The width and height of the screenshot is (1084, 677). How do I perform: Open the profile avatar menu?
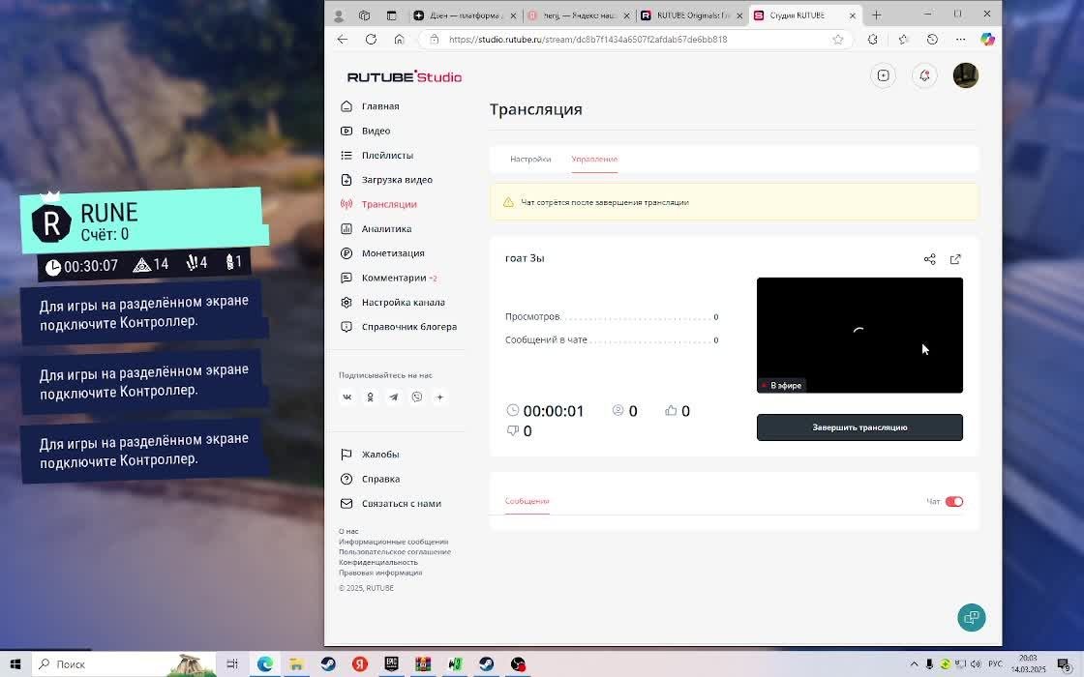click(966, 75)
